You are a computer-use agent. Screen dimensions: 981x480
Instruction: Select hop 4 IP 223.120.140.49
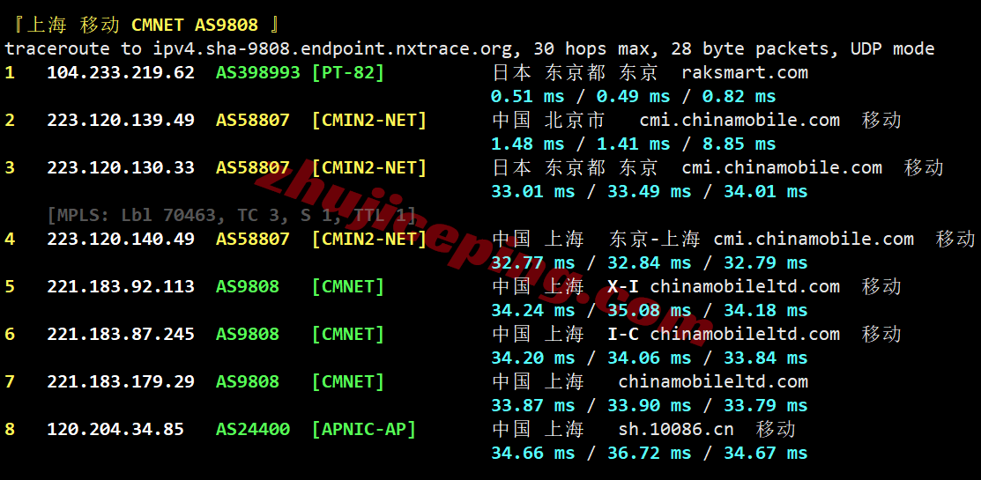[121, 239]
